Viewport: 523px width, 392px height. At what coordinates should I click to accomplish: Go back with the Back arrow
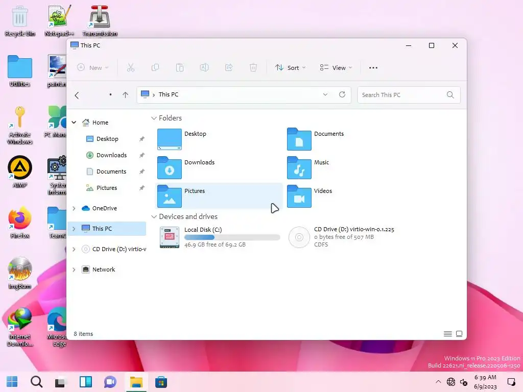[77, 95]
